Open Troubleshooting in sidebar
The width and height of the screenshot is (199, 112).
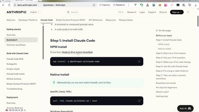[14, 89]
